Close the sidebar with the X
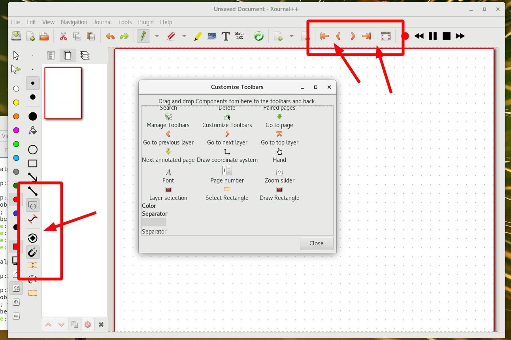 pos(101,325)
